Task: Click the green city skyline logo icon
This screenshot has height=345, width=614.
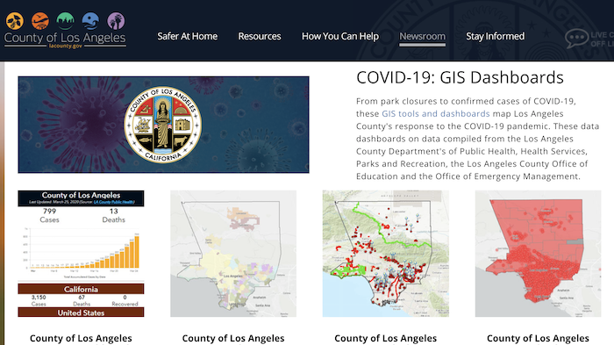Action: (66, 21)
